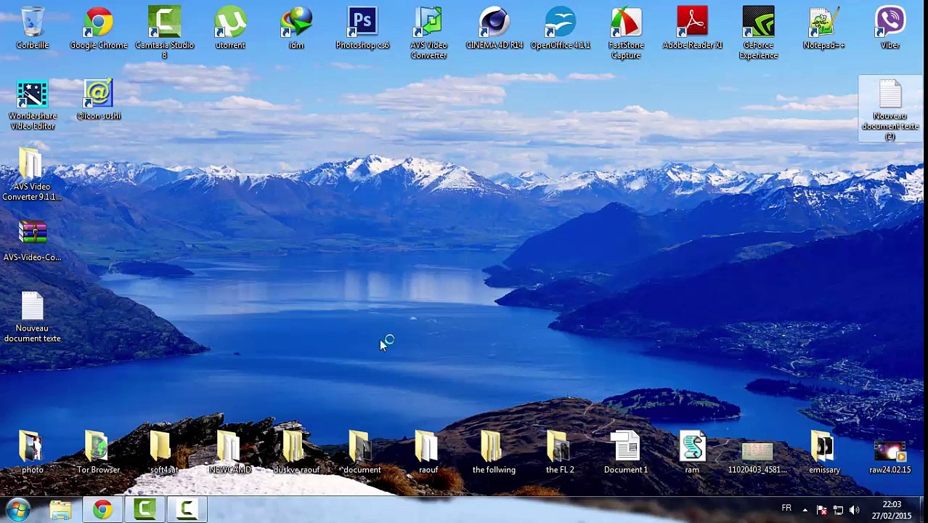Select Photoshop cs6 desktop shortcut
928x523 pixels.
tap(362, 28)
